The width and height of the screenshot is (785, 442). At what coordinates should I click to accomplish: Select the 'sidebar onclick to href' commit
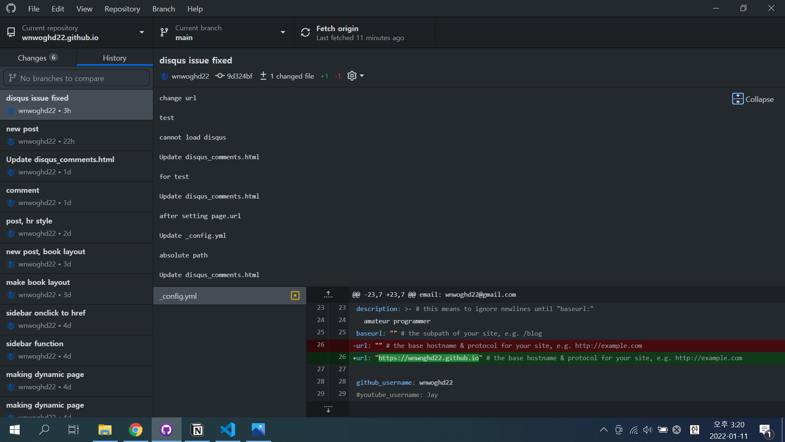[x=76, y=319]
